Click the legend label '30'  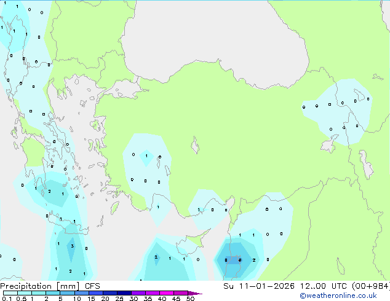point(134,299)
